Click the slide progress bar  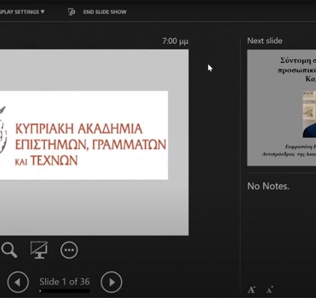point(65,291)
